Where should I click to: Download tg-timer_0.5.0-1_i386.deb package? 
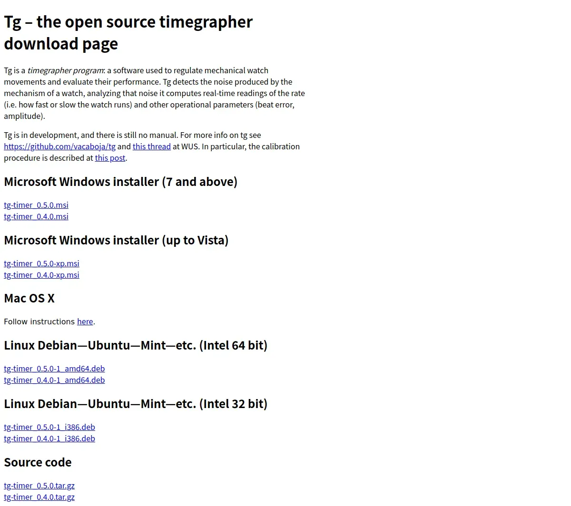pyautogui.click(x=49, y=427)
